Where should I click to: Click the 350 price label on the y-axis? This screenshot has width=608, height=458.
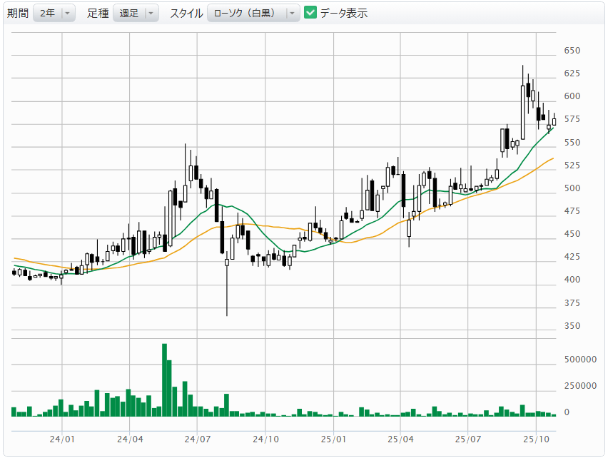572,326
